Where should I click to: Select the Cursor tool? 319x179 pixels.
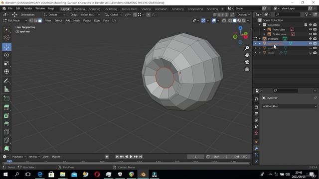(x=6, y=38)
